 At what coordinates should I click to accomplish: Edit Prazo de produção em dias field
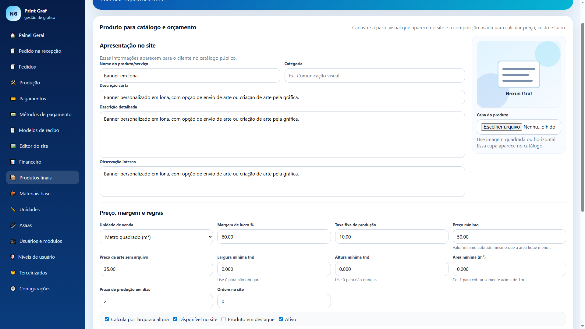tap(156, 301)
